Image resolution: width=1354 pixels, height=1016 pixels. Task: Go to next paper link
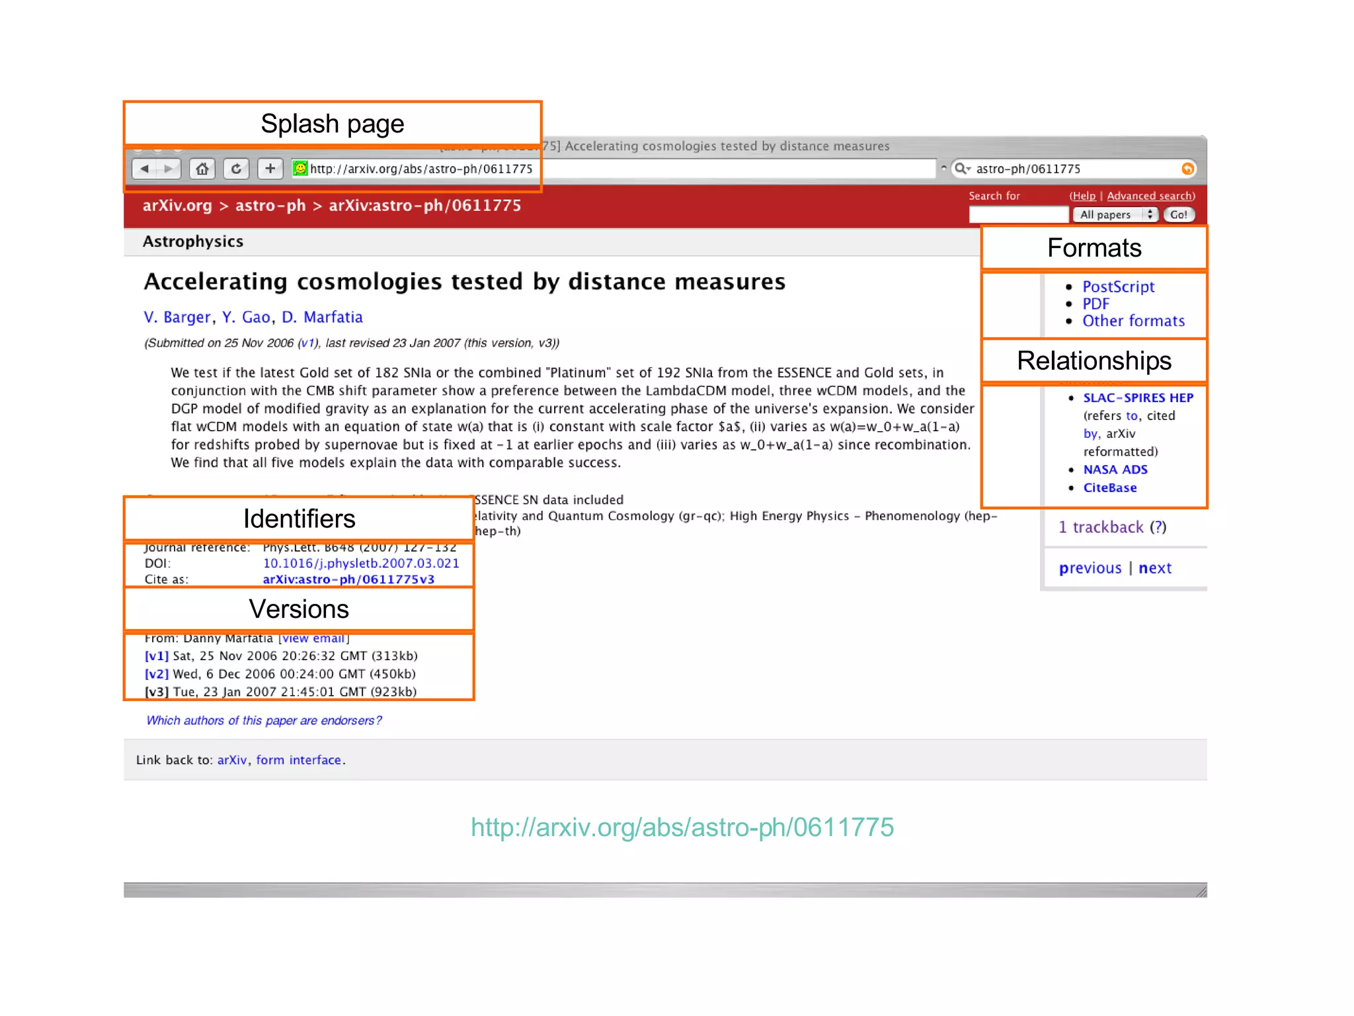pos(1155,568)
